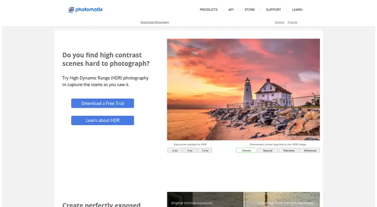Show the +2 ev exposure

[x=205, y=151]
